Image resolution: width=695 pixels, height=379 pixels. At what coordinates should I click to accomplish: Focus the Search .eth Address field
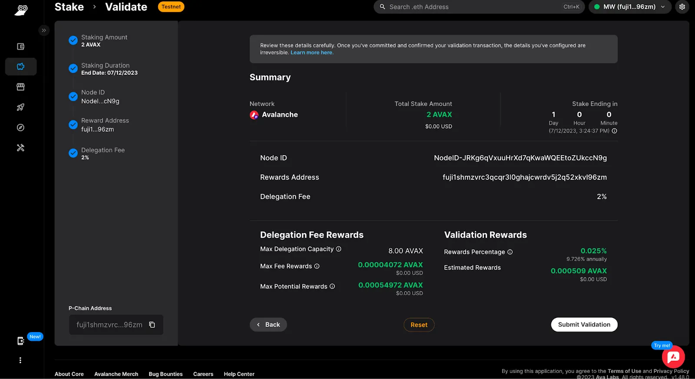(x=479, y=7)
